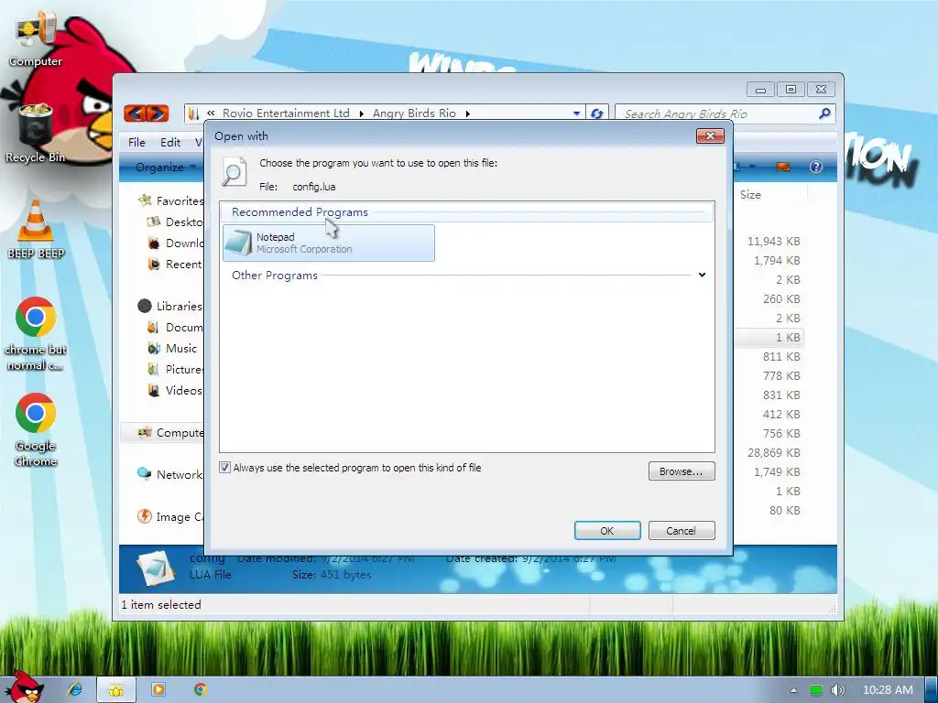Open the File menu in Explorer
This screenshot has width=938, height=703.
coord(136,142)
